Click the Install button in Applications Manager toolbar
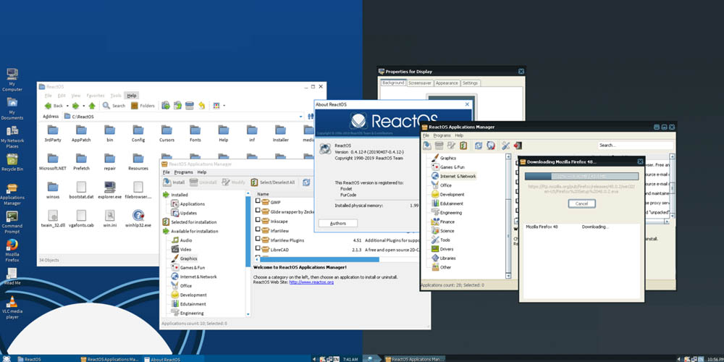The width and height of the screenshot is (724, 362). [x=174, y=182]
